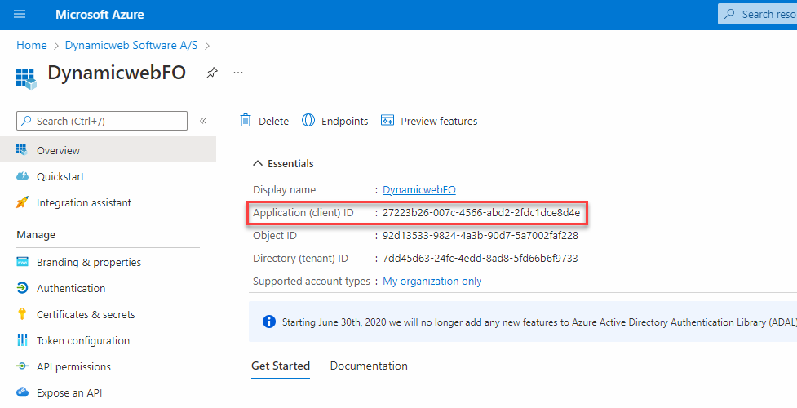Screen dimensions: 797x408
Task: Open Quickstart in the sidebar
Action: (x=60, y=177)
